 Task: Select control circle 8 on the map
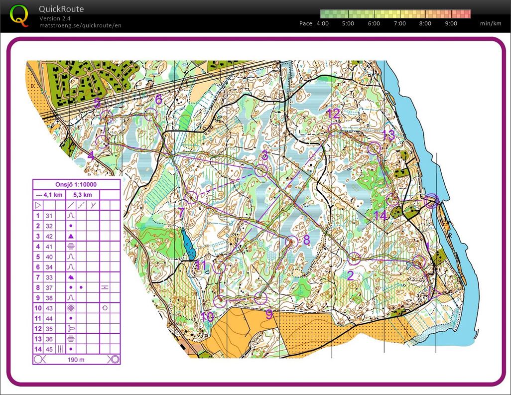click(x=291, y=242)
